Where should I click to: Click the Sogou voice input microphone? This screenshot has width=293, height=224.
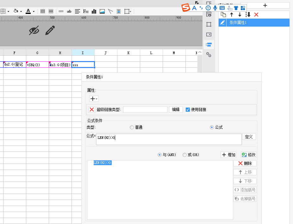point(215,8)
